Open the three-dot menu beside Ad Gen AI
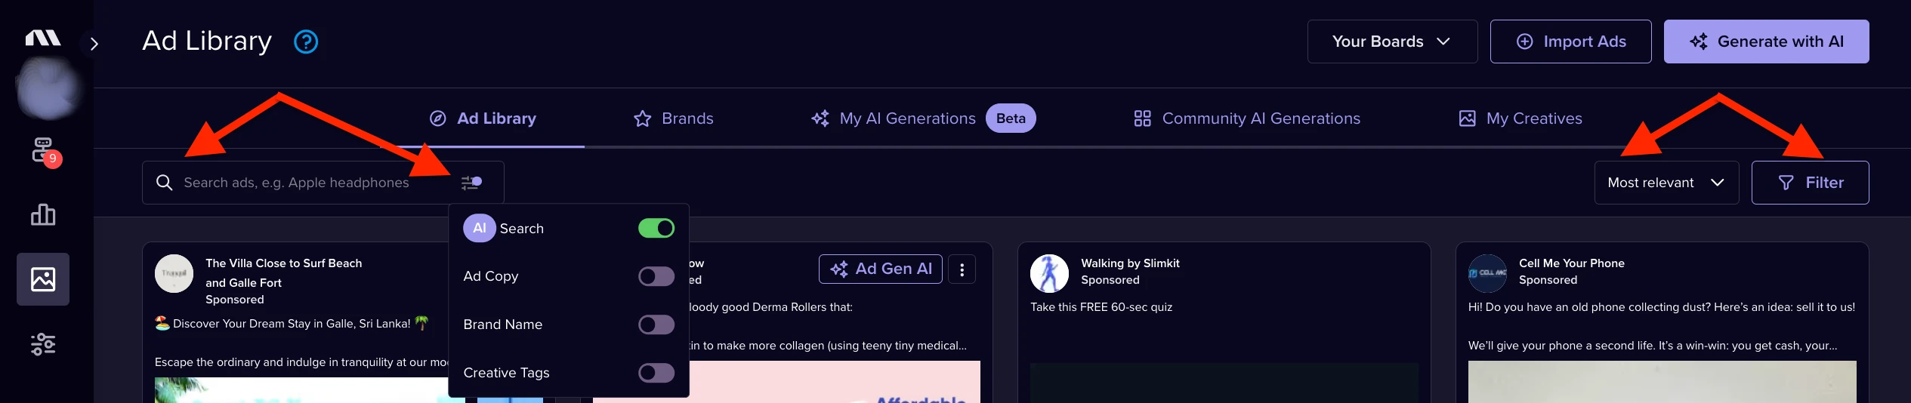1911x403 pixels. (x=962, y=269)
